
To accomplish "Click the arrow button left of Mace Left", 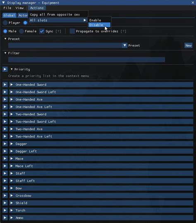I will click(5, 166).
